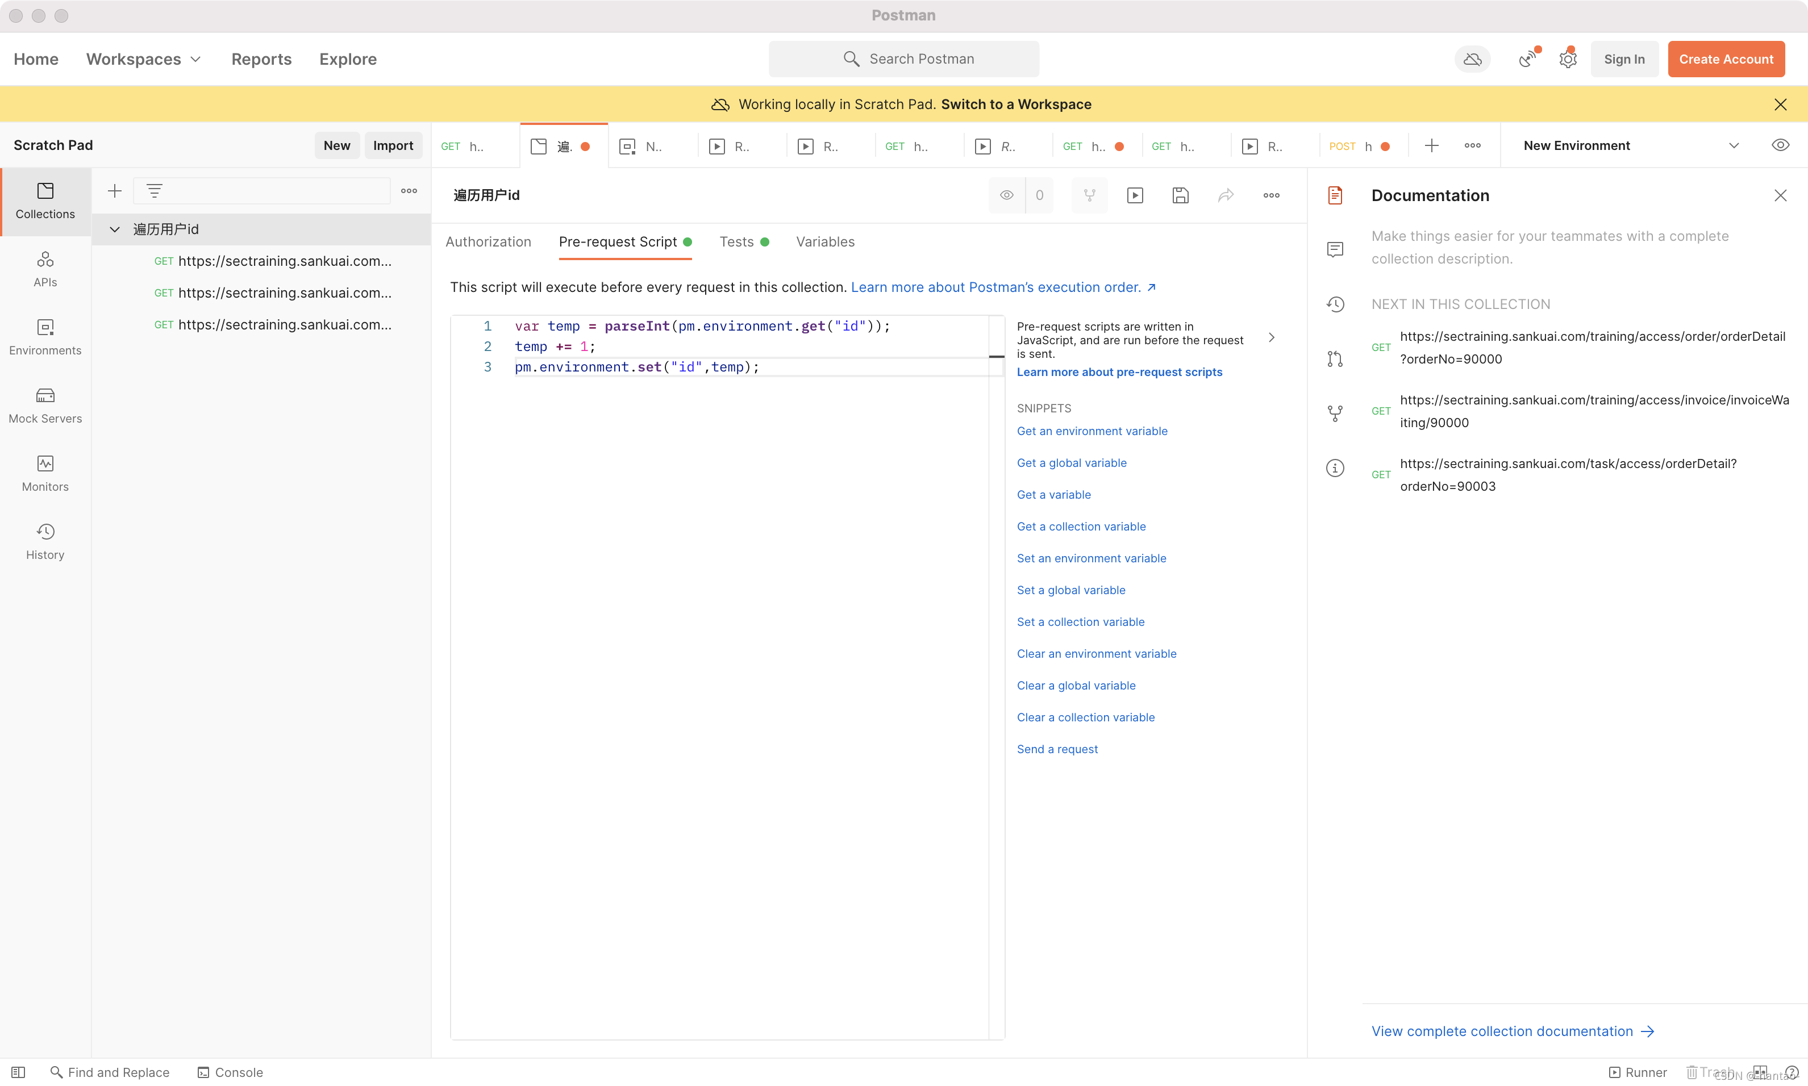Screen dimensions: 1808x1086
Task: Open the capture requests satellite icon
Action: 1528,59
